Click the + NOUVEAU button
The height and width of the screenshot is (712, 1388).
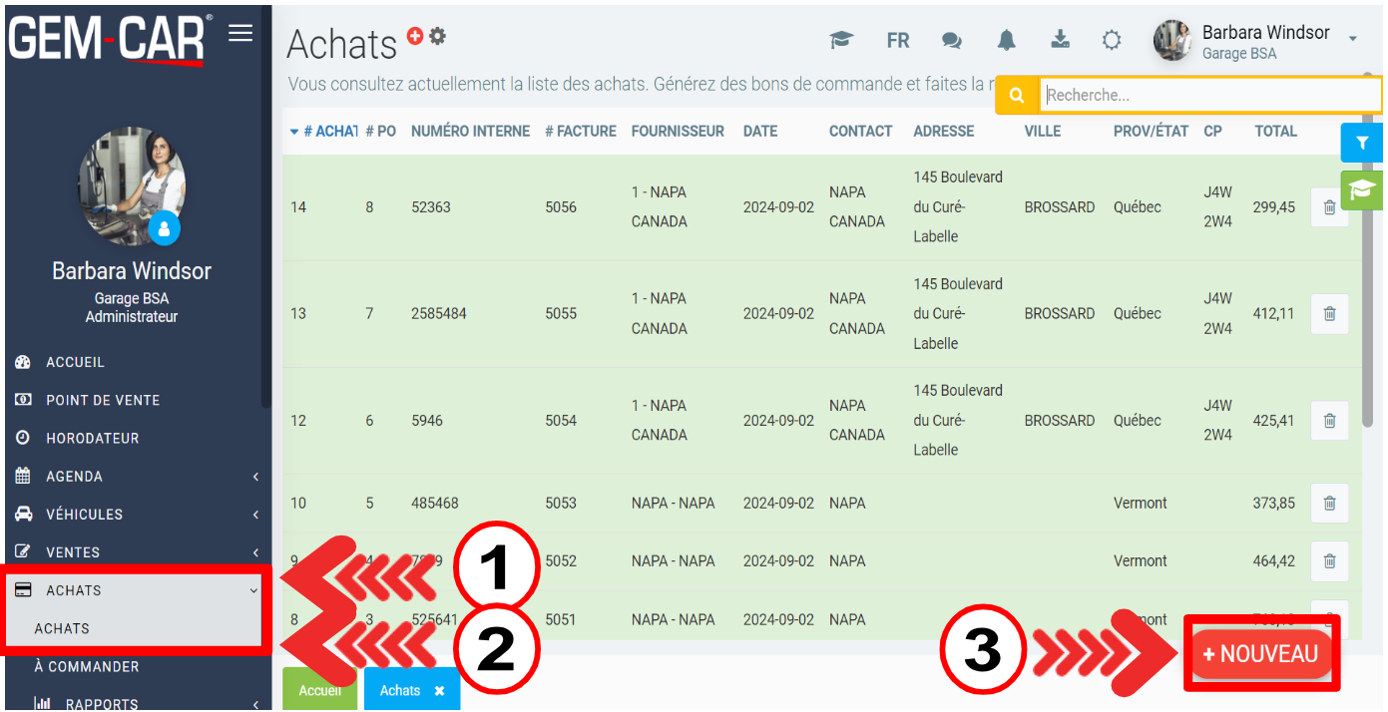point(1261,654)
